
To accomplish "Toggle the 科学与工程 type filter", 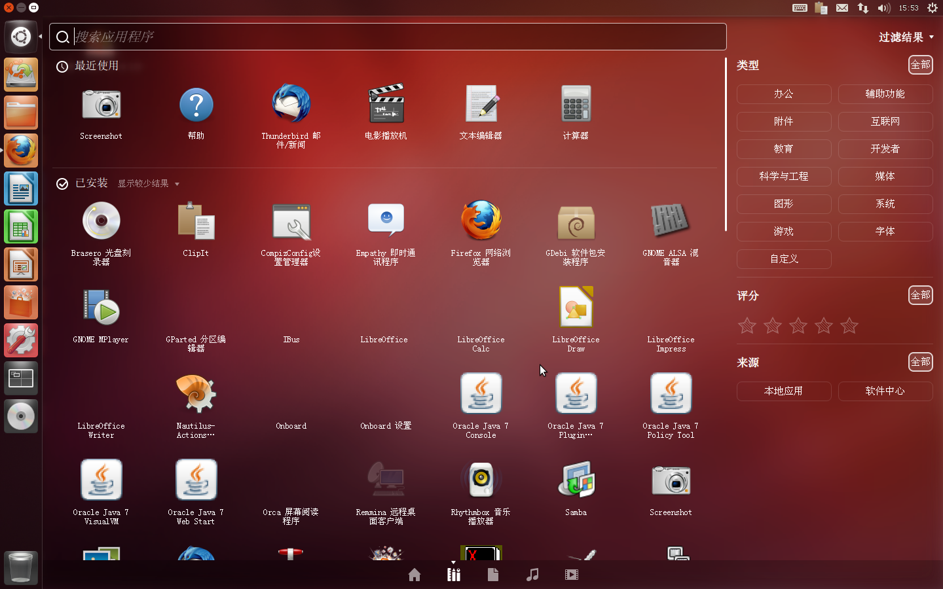I will 784,177.
